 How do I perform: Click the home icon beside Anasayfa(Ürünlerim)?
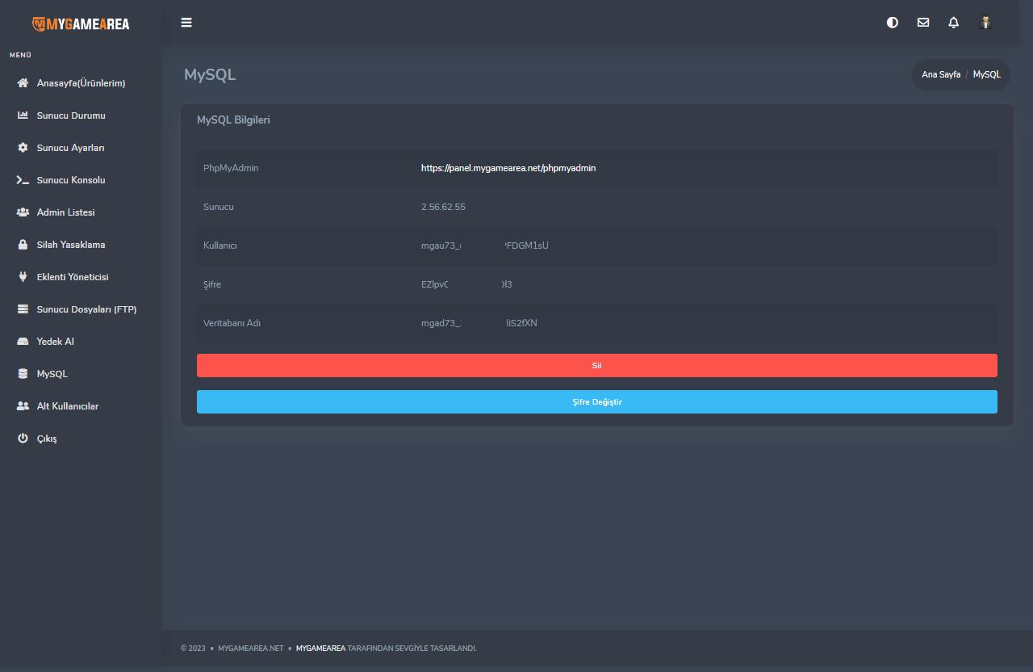pyautogui.click(x=23, y=83)
